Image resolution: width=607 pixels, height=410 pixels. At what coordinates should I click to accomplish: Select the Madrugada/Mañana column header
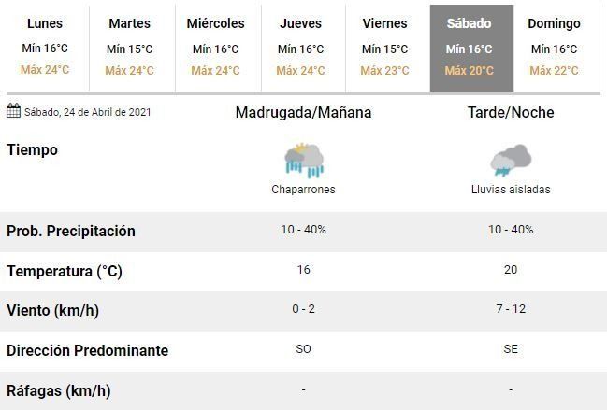coord(303,113)
